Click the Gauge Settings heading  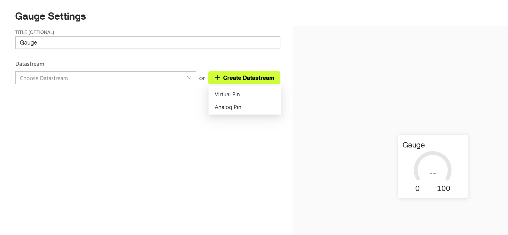50,16
